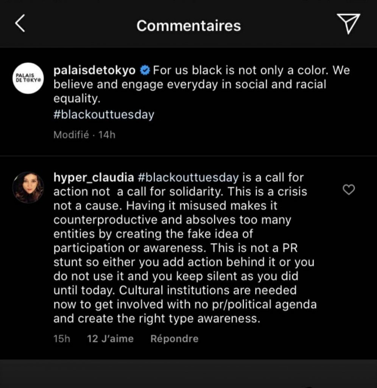
Task: Tap the Commentaires header title
Action: pos(188,25)
